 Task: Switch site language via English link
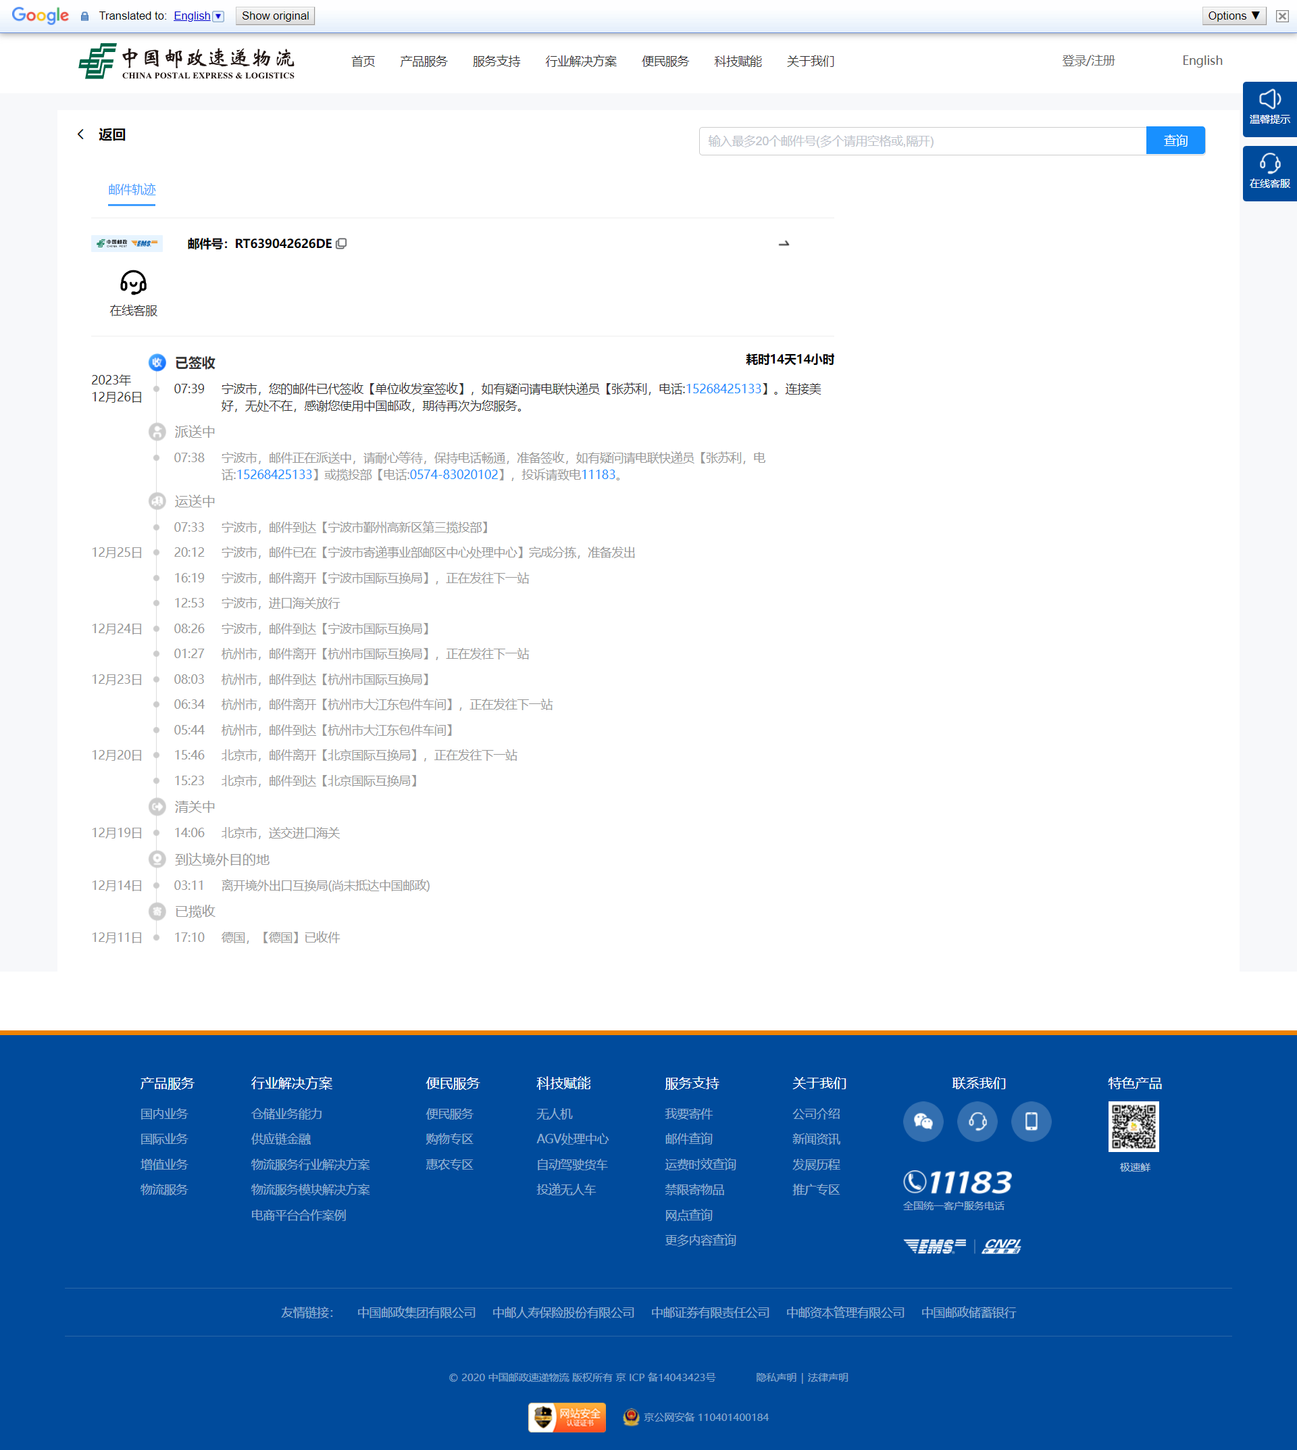(1202, 61)
